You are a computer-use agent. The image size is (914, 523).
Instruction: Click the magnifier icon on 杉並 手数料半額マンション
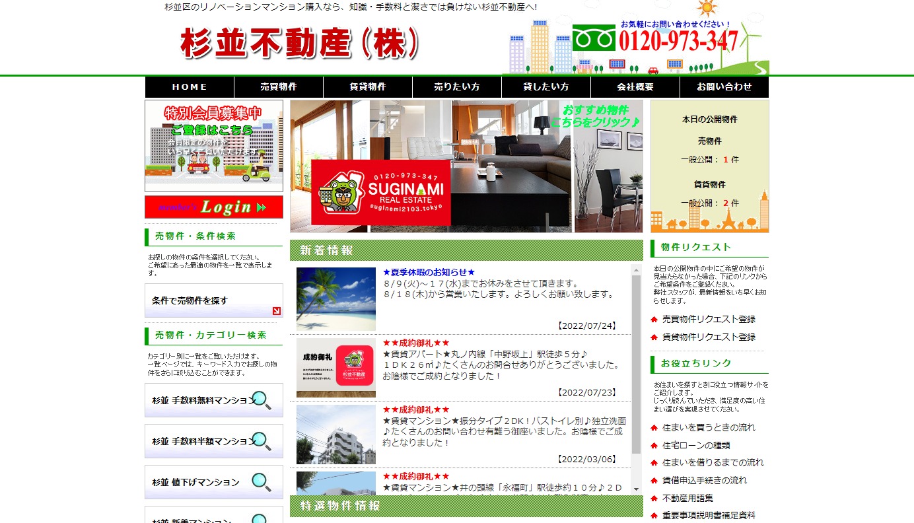(262, 441)
